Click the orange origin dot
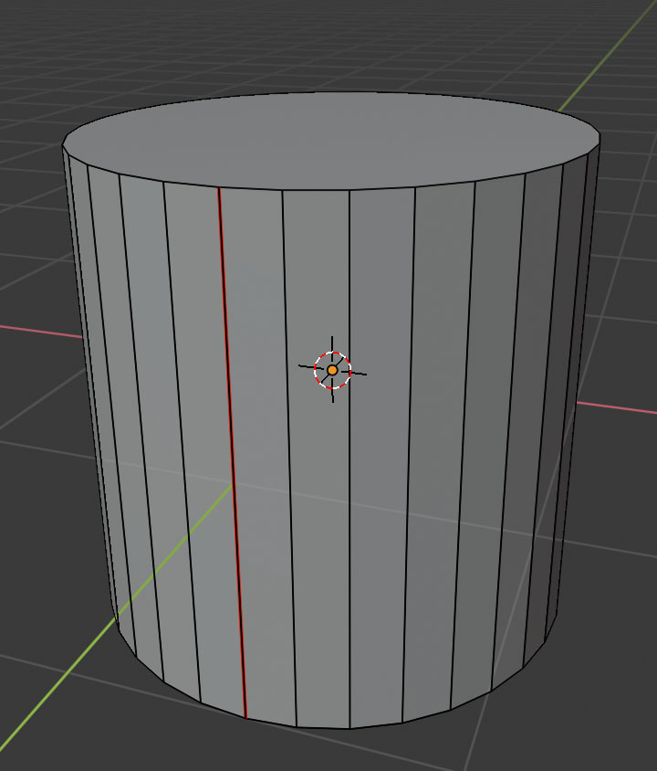The image size is (657, 771). (332, 370)
